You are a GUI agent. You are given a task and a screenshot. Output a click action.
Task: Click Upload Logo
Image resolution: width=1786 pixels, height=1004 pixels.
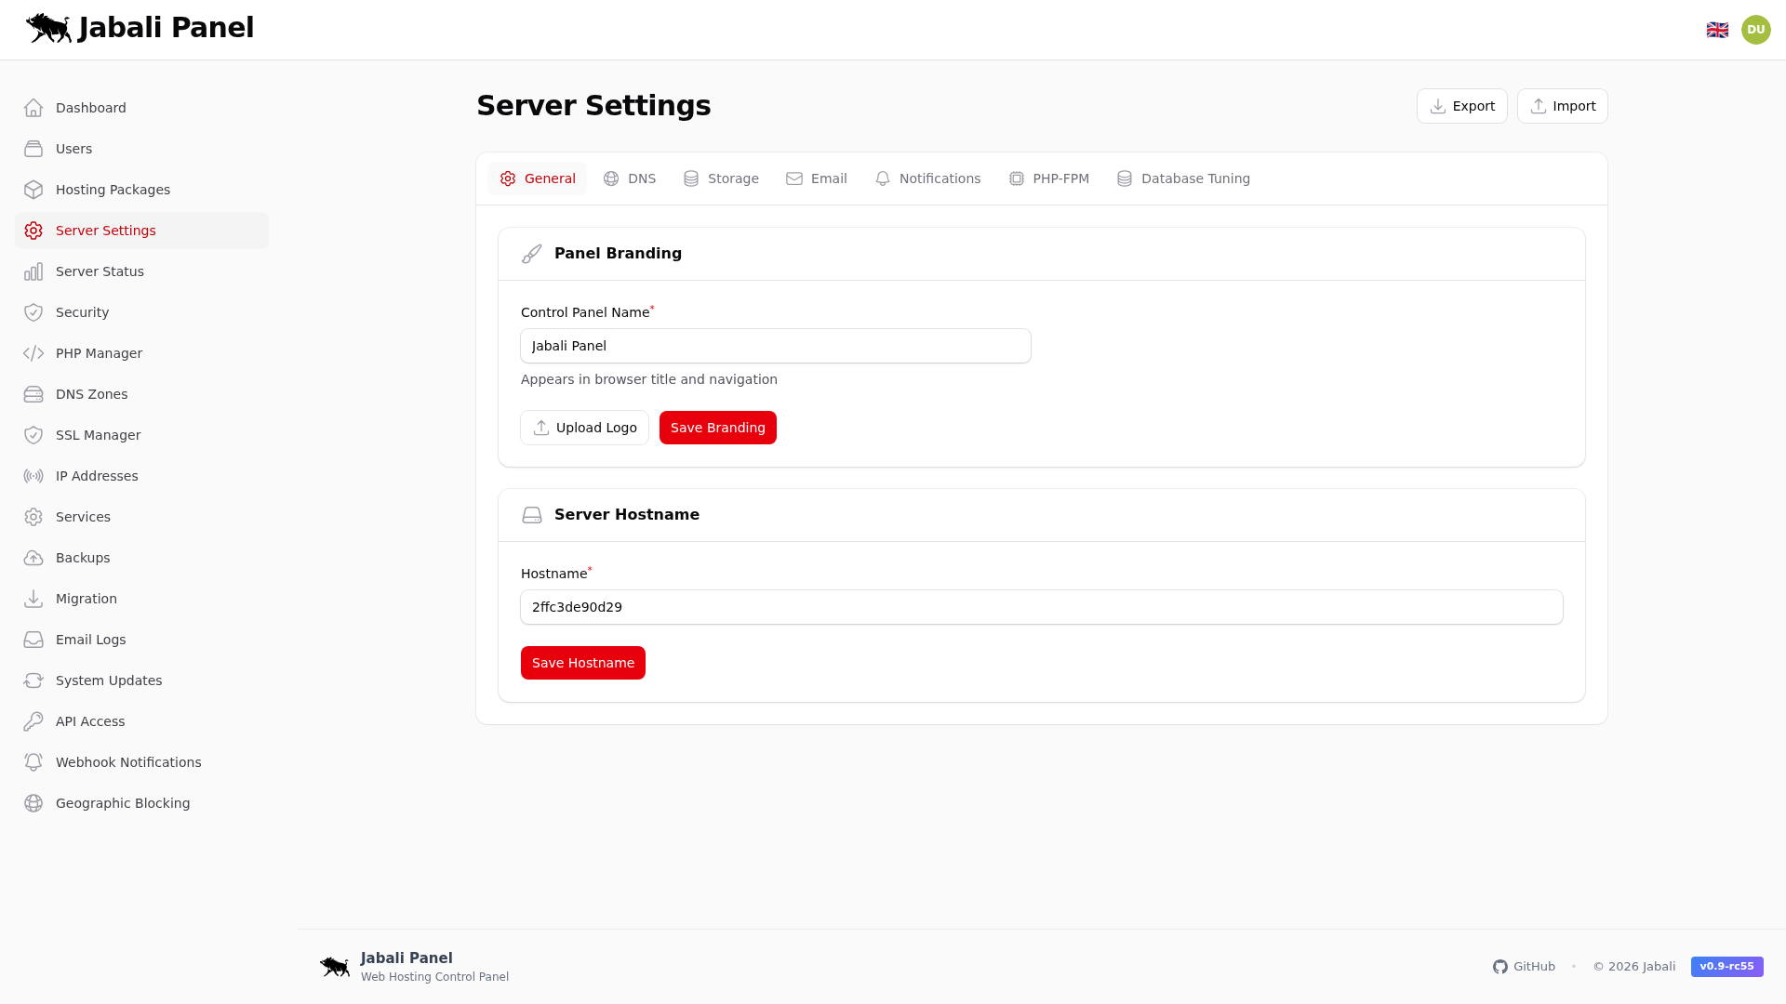tap(584, 428)
